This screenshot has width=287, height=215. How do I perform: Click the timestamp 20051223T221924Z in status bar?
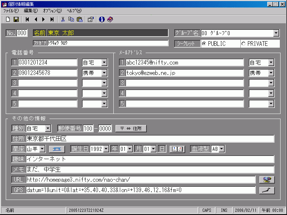86,210
